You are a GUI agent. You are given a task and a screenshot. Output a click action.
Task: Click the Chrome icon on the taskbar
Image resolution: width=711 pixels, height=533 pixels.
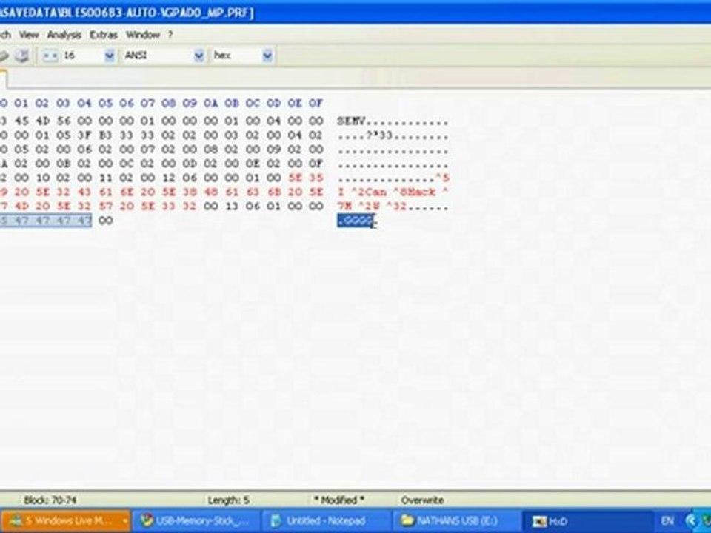point(146,520)
